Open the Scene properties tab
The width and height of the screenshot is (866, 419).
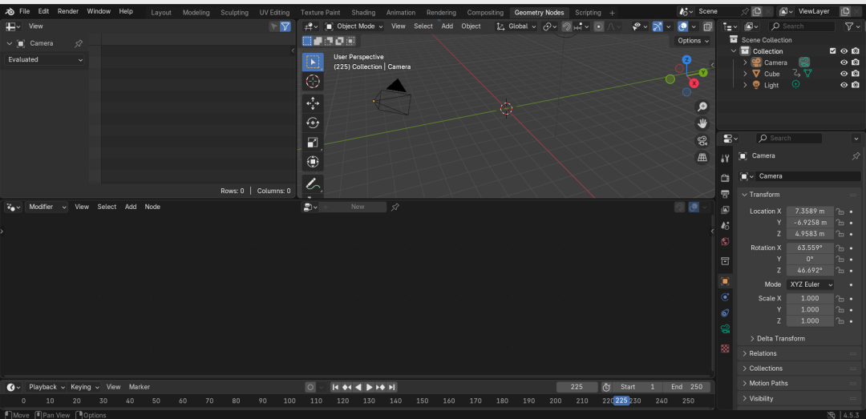click(725, 226)
